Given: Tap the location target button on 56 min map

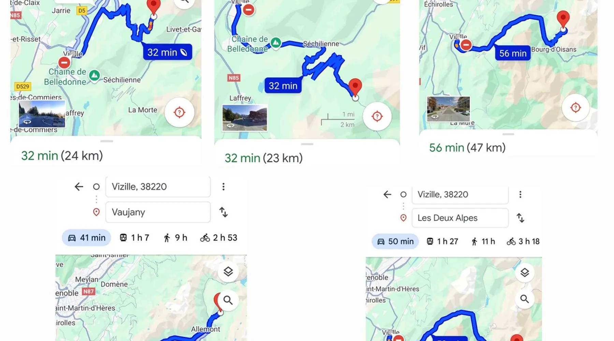Looking at the screenshot, I should [x=575, y=107].
